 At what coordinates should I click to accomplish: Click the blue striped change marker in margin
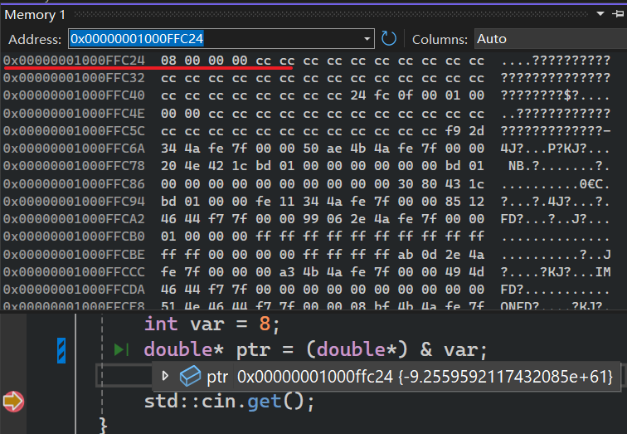coord(61,351)
